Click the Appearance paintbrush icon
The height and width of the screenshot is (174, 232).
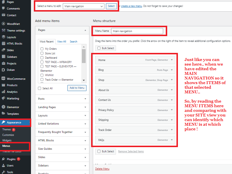point(3,122)
